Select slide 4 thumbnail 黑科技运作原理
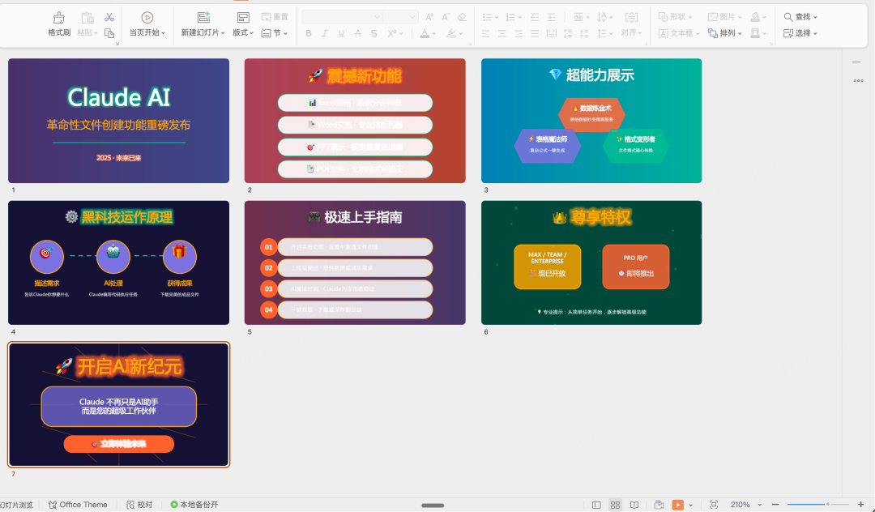Image resolution: width=875 pixels, height=512 pixels. point(118,262)
